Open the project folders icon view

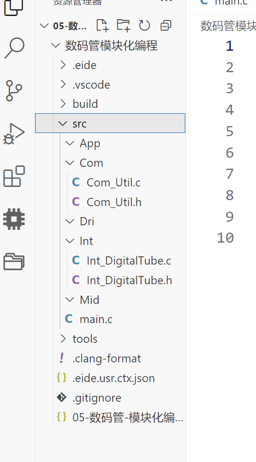(14, 262)
